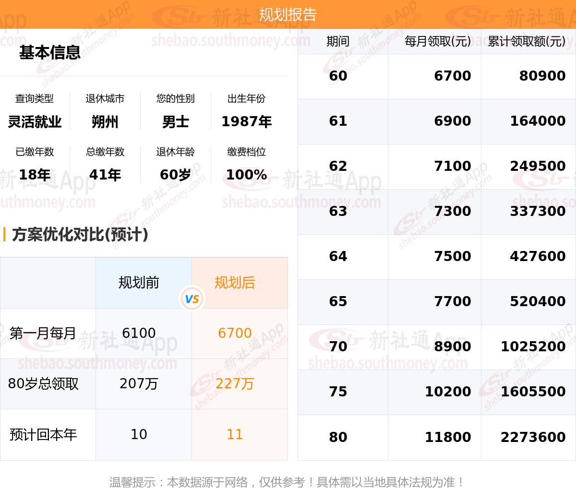Click the 18年 paid years value
The height and width of the screenshot is (489, 576).
(35, 175)
